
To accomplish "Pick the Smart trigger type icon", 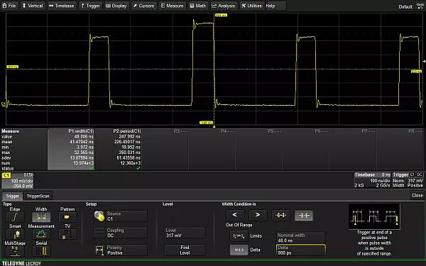I will [x=15, y=234].
